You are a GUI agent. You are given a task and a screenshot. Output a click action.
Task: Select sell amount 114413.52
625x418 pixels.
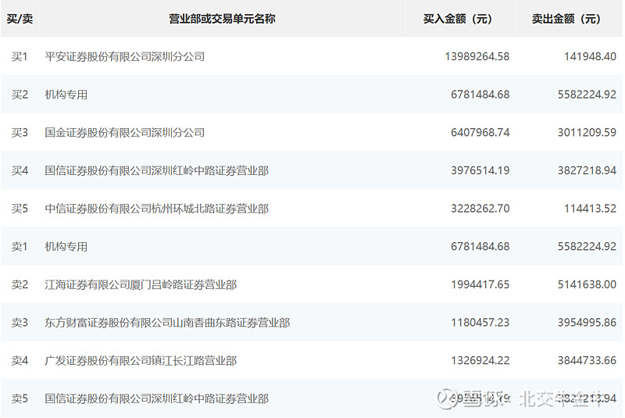point(591,209)
